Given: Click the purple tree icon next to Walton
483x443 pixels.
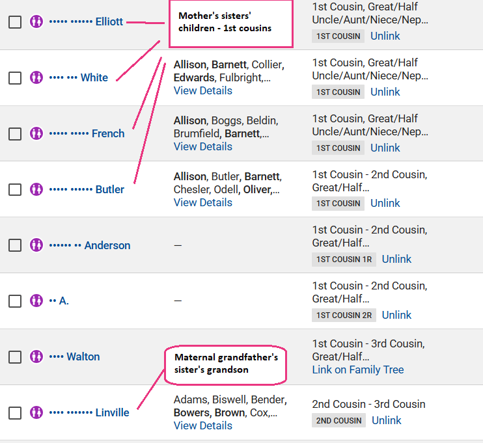Looking at the screenshot, I should [36, 356].
